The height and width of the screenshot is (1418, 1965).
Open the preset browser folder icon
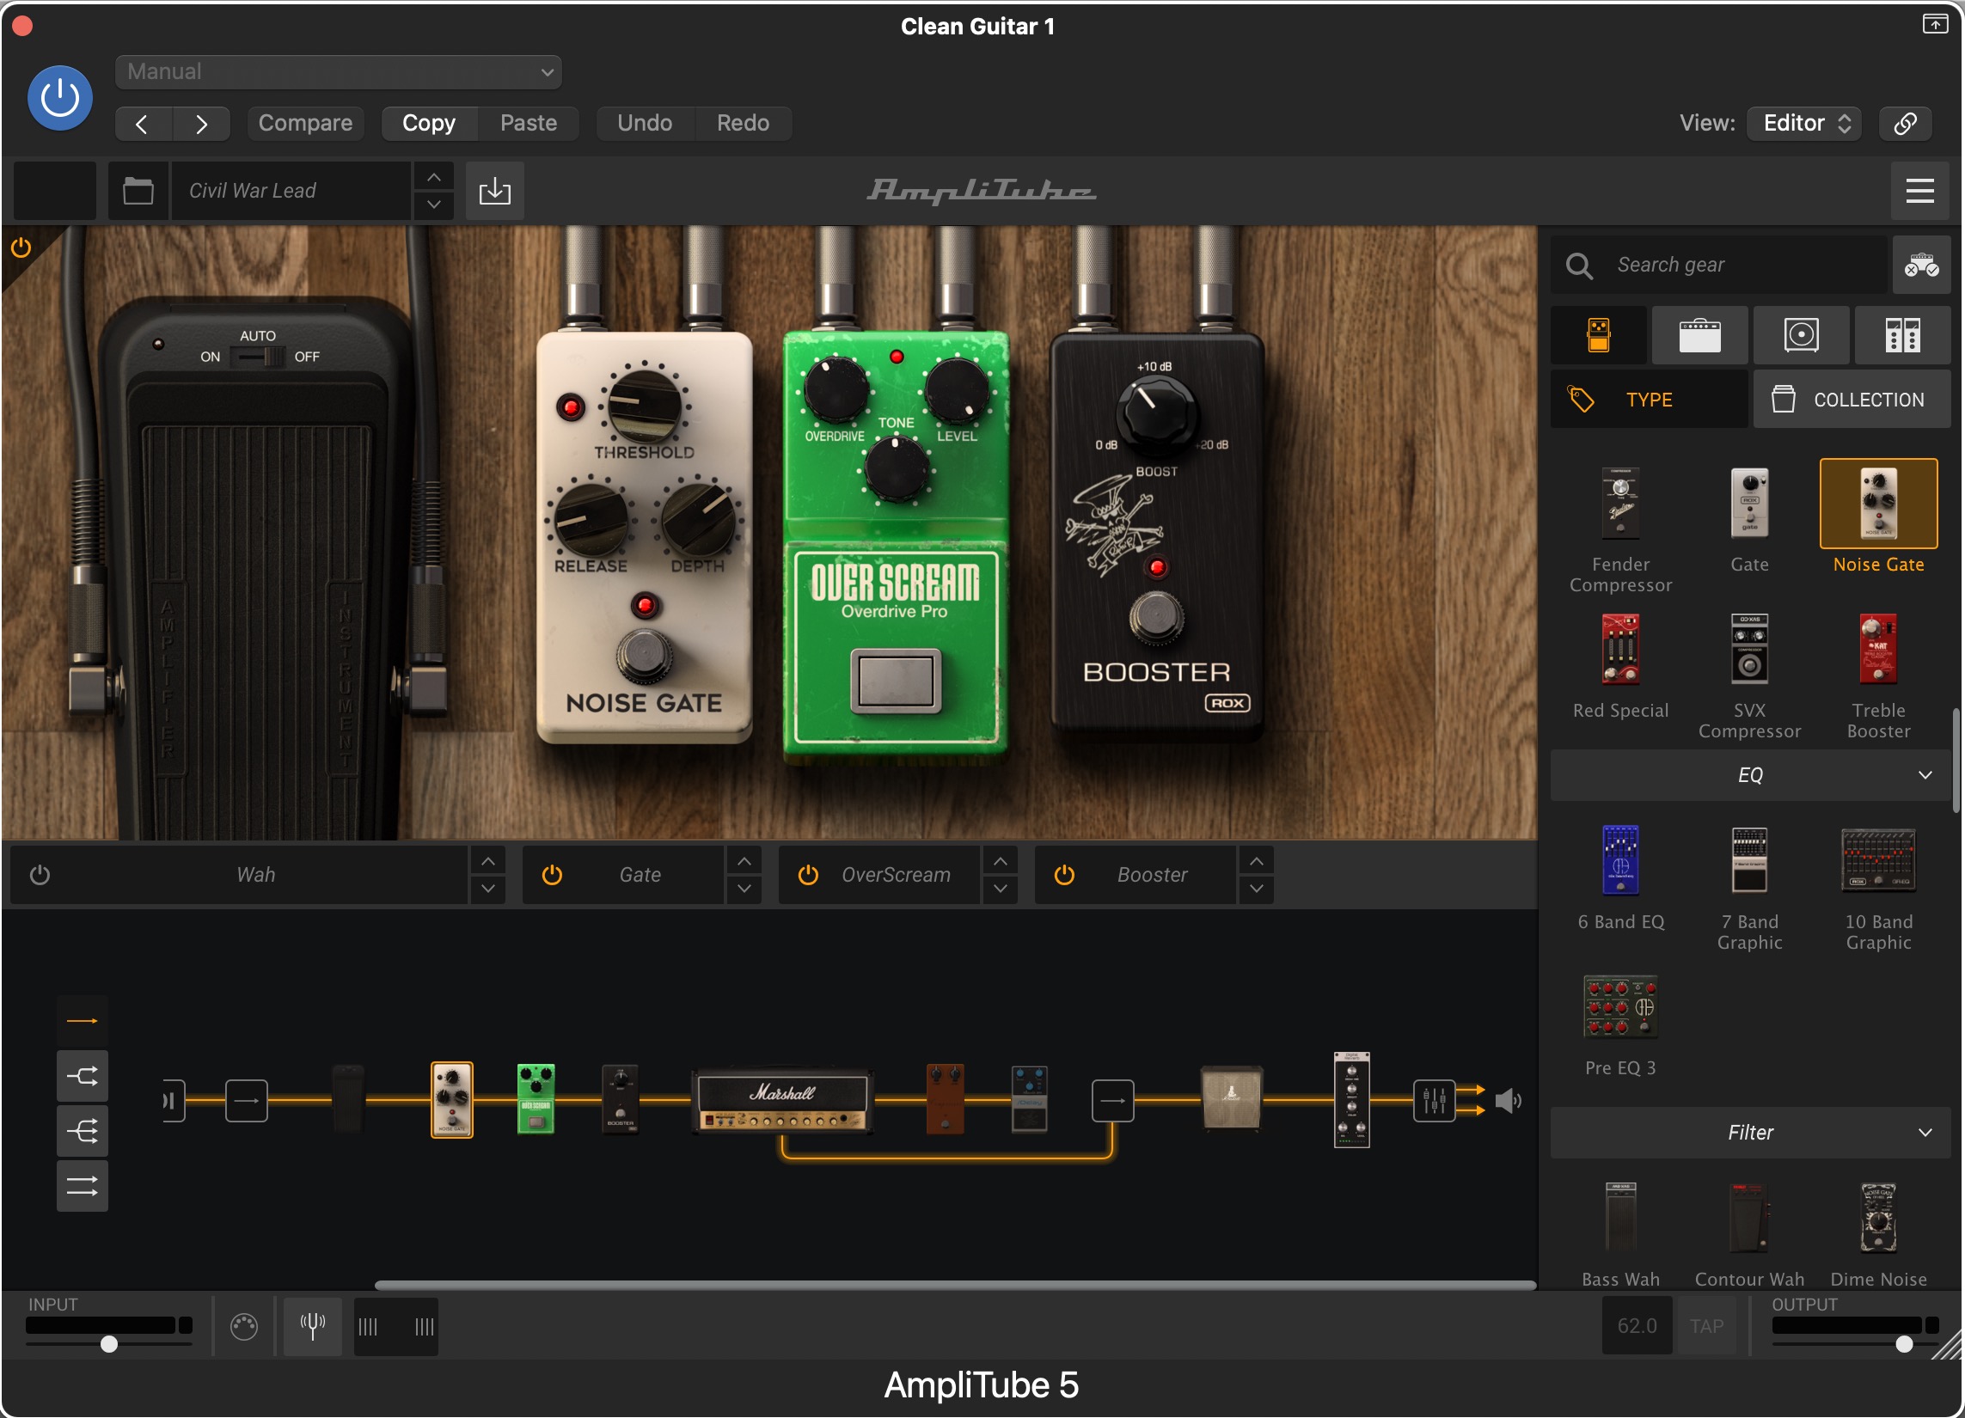point(138,191)
